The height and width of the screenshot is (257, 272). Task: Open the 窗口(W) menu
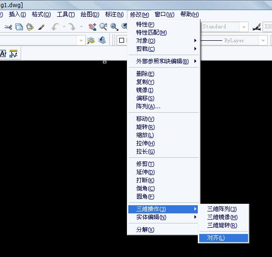coord(164,14)
